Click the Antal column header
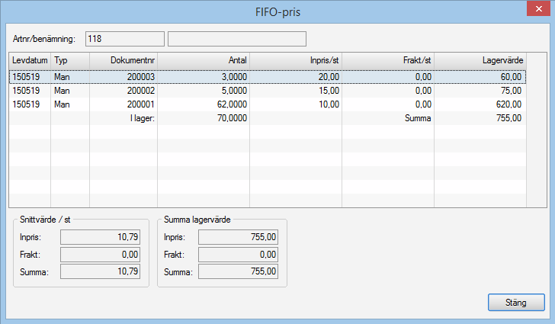Screen dimensions: 555x324 pyautogui.click(x=203, y=59)
